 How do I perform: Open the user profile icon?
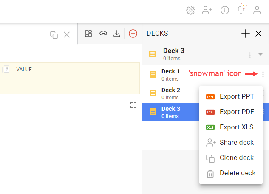(257, 10)
